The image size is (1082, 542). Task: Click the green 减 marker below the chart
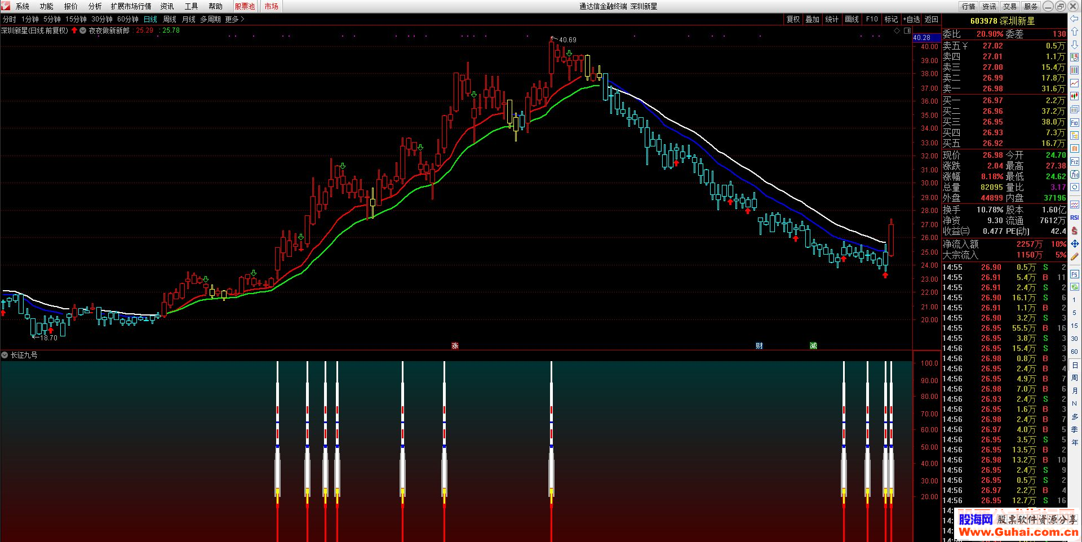pos(813,345)
